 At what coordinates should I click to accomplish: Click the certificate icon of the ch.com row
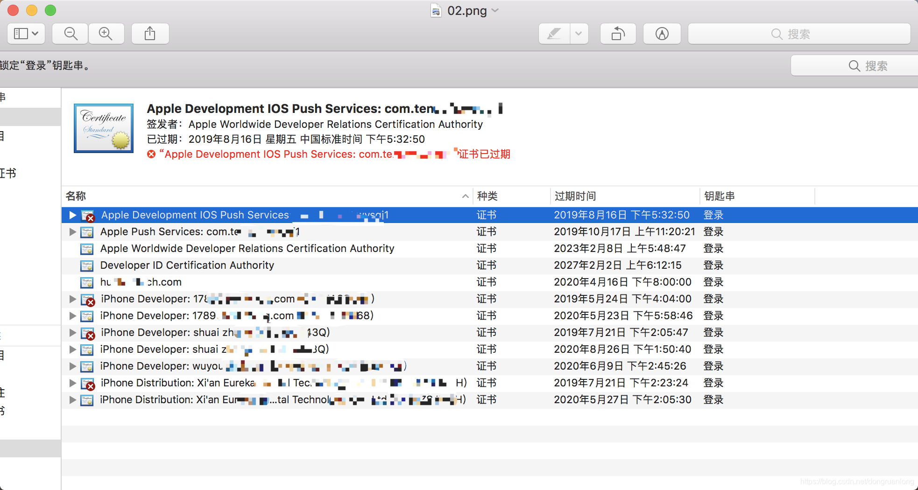[87, 282]
